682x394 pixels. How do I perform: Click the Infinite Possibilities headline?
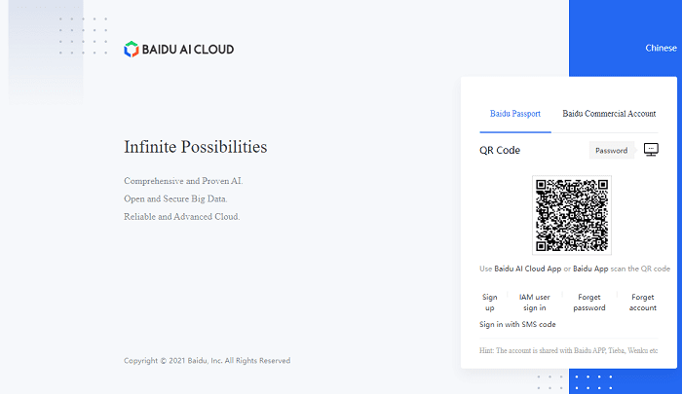(195, 147)
